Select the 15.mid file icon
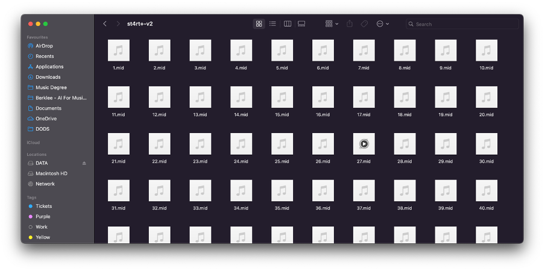Viewport: 545px width, 271px height. tap(282, 97)
